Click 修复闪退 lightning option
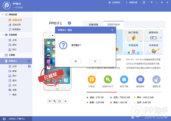 pyautogui.click(x=131, y=3)
